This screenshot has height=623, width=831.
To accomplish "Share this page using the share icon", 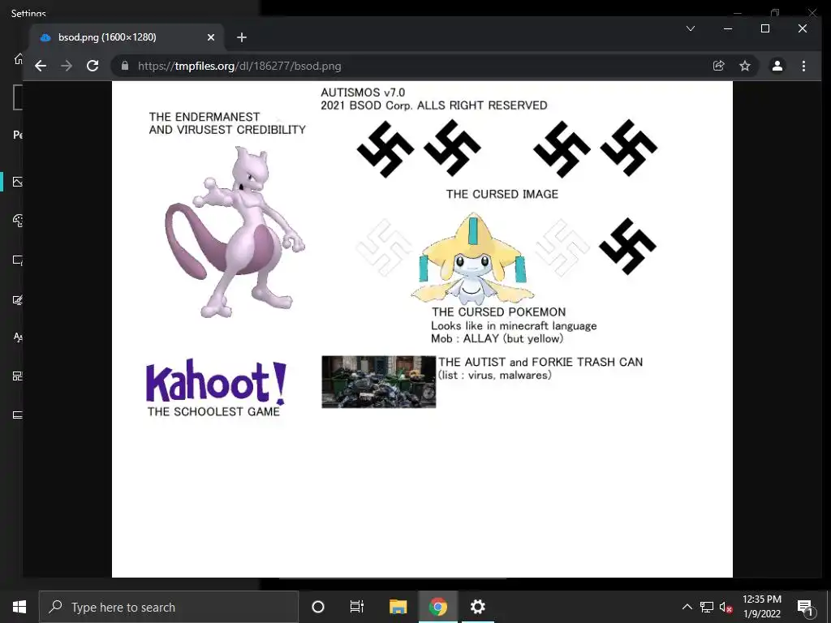I will [719, 66].
